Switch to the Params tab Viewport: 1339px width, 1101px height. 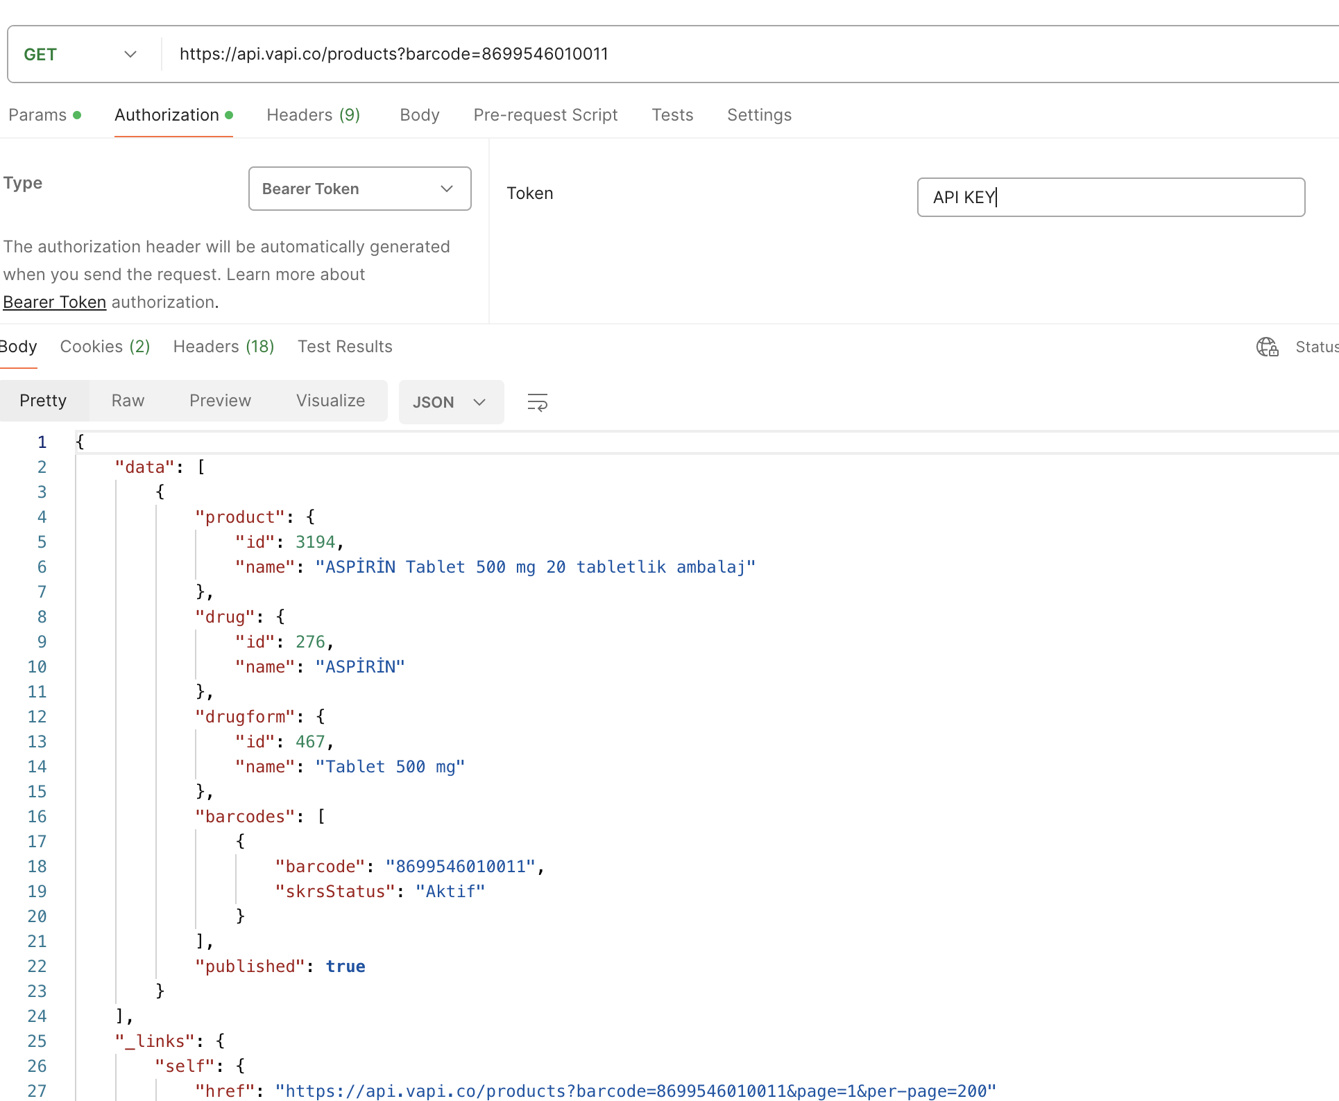(x=44, y=115)
